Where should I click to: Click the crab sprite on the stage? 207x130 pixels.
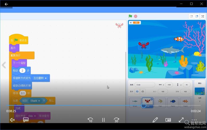(x=144, y=45)
